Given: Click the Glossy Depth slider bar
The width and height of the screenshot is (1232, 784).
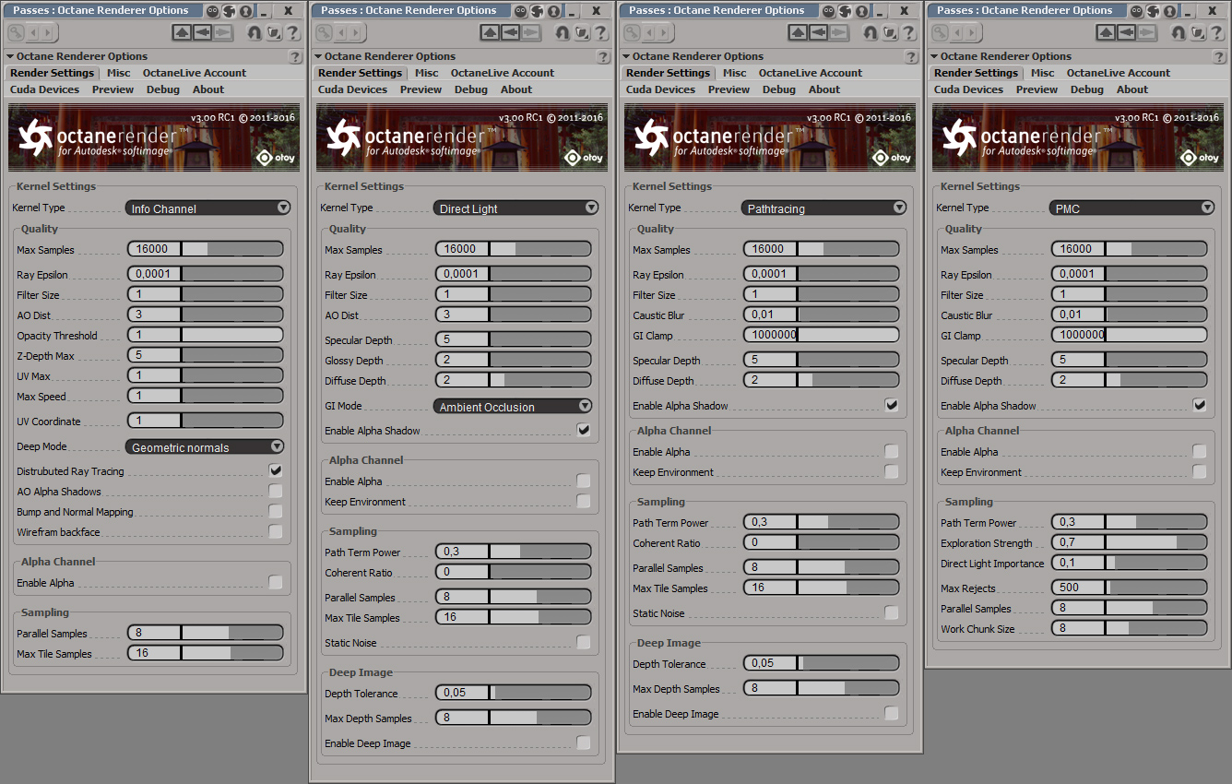Looking at the screenshot, I should coord(540,360).
